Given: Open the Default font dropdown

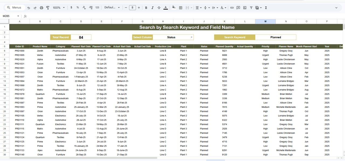Looking at the screenshot, I should pyautogui.click(x=112, y=8).
